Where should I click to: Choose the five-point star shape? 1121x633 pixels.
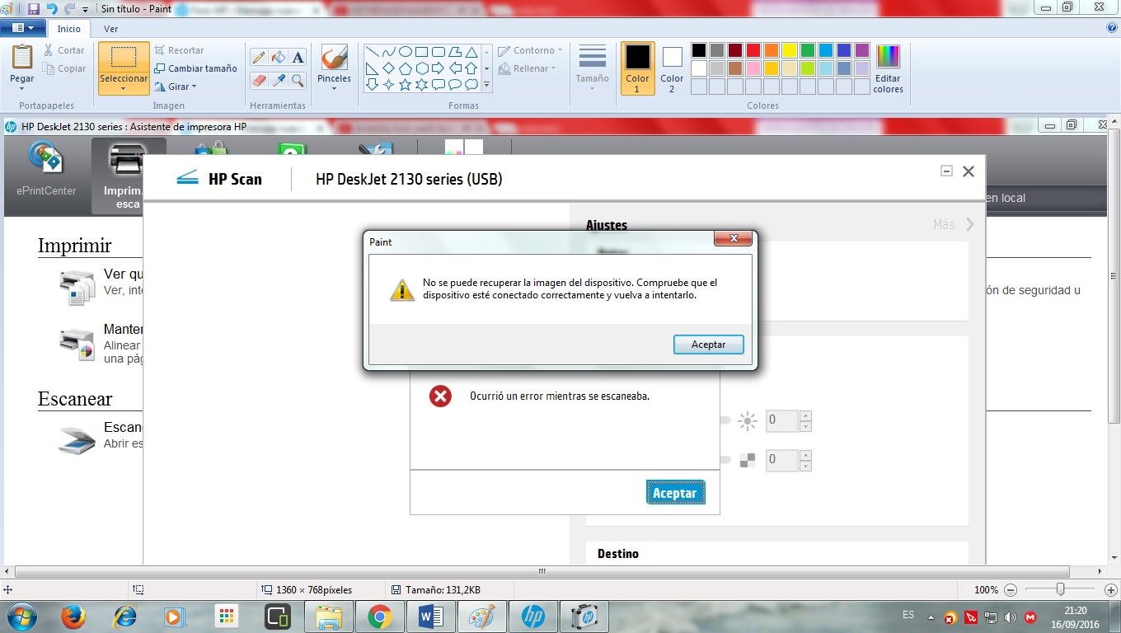pyautogui.click(x=405, y=84)
